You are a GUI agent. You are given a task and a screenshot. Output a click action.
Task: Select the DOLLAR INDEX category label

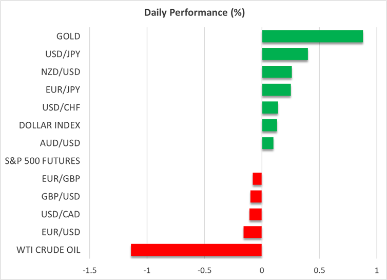pos(50,125)
